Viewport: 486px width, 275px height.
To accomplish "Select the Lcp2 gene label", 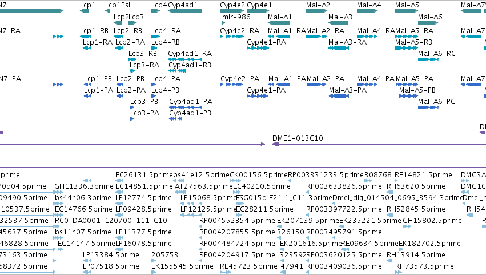I will [x=121, y=17].
